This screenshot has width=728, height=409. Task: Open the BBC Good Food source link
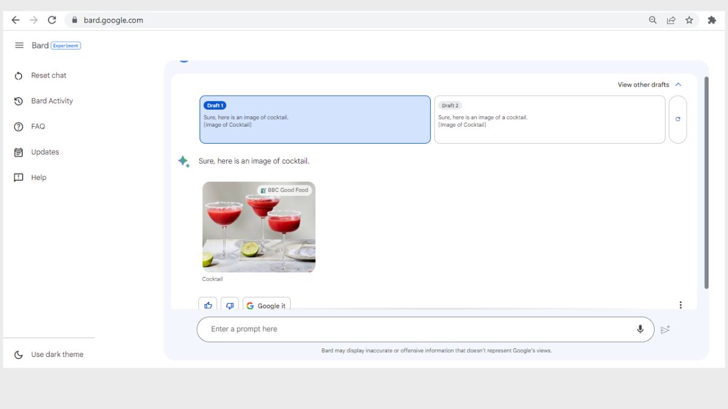coord(285,190)
